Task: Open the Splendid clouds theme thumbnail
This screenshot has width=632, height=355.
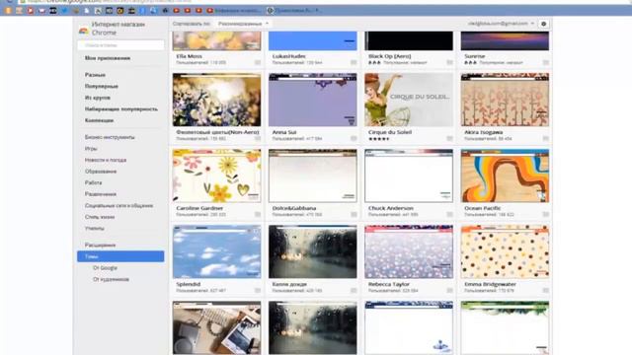Action: (216, 252)
